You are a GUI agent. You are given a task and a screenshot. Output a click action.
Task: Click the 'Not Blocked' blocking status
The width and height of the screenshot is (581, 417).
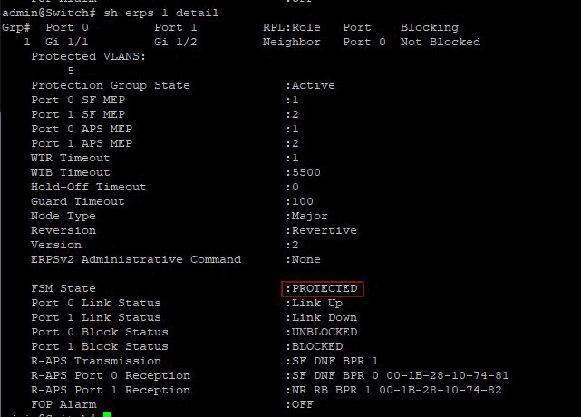[441, 42]
